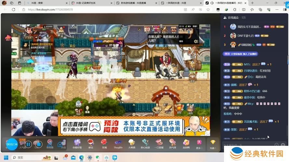Send the 你最好看 gift
This screenshot has width=289, height=162.
pyautogui.click(x=77, y=143)
